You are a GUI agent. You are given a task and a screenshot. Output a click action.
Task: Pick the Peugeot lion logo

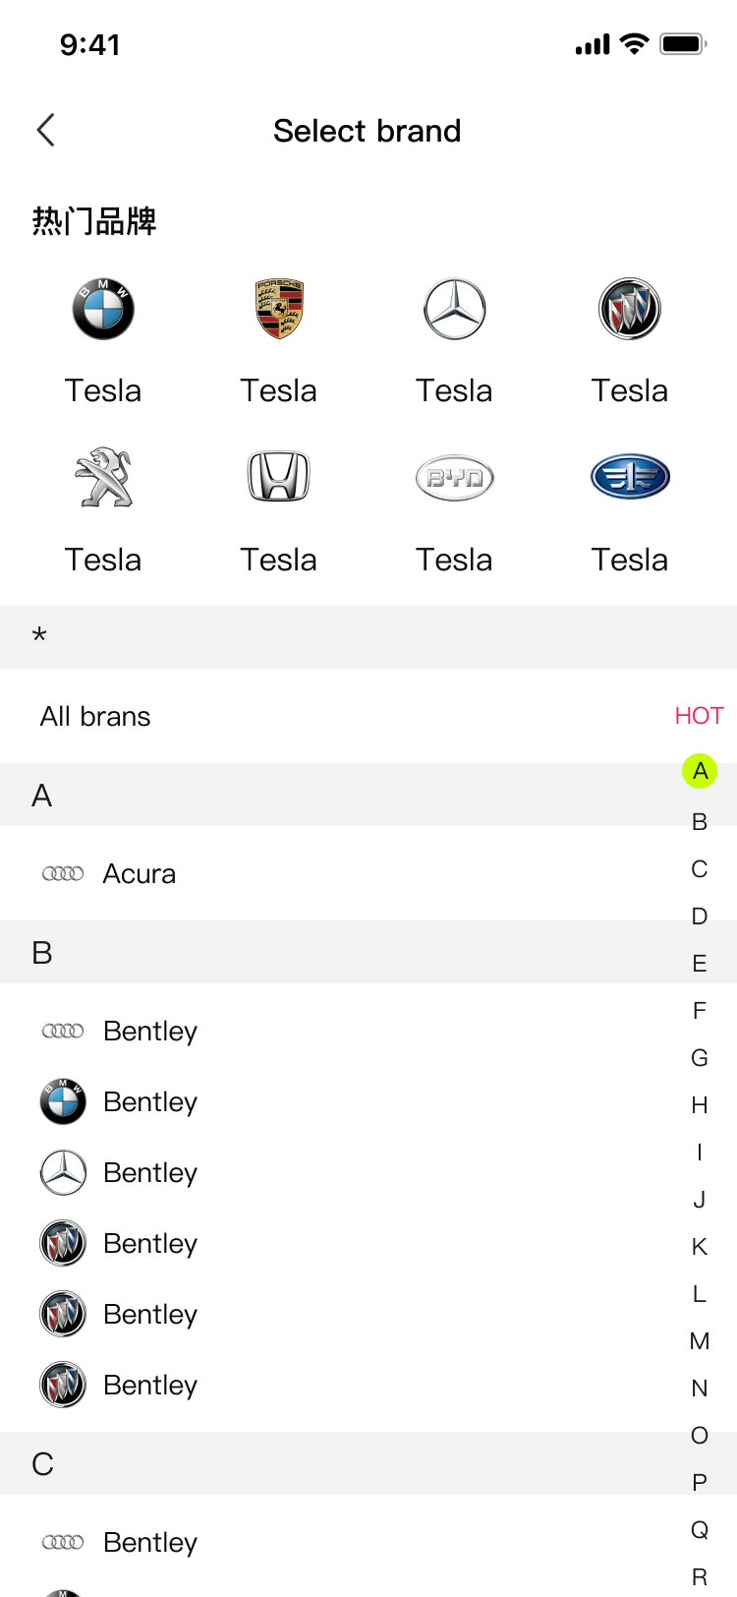click(103, 478)
